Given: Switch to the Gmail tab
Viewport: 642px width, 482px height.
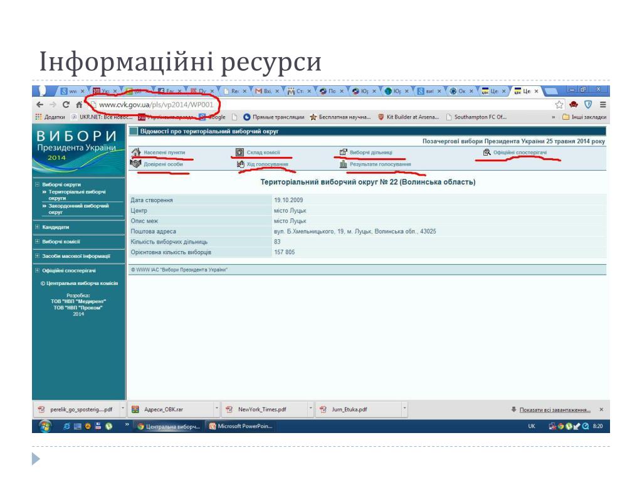Looking at the screenshot, I should (267, 91).
